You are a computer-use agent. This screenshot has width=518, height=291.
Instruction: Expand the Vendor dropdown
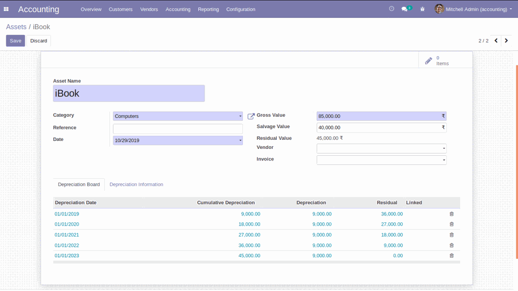click(x=382, y=148)
